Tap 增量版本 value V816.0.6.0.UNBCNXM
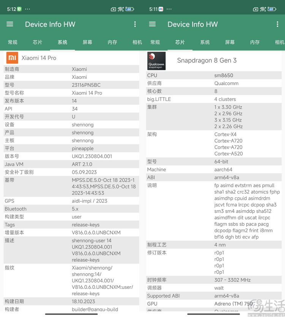 click(x=96, y=233)
